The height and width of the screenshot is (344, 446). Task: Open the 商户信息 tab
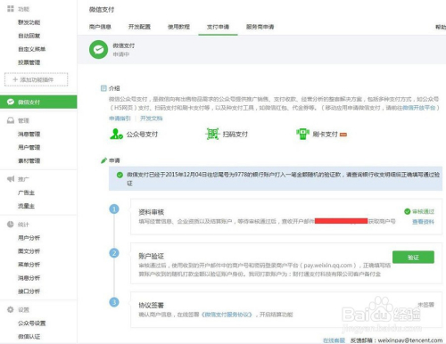click(100, 27)
